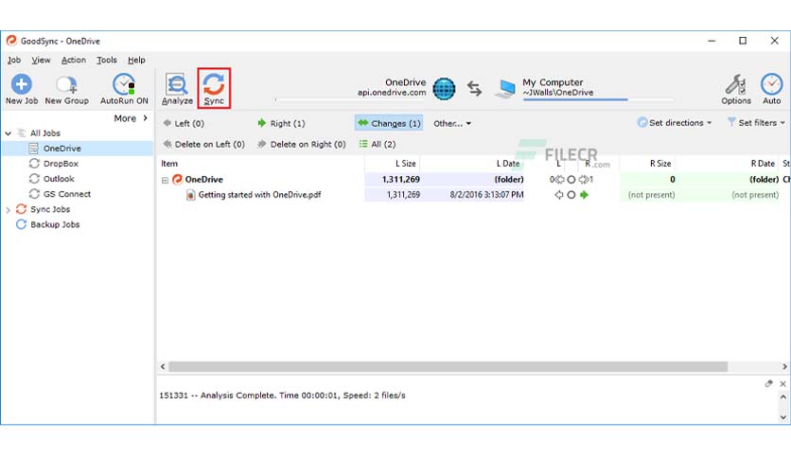The height and width of the screenshot is (458, 791).
Task: Click the OneDrive globe folder icon
Action: coord(444,89)
